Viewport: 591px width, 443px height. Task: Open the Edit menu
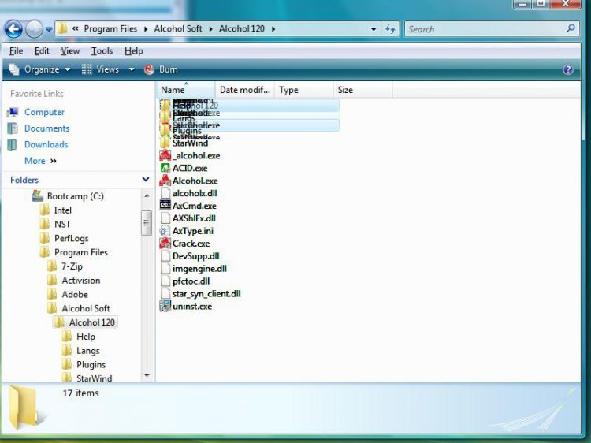pos(42,51)
